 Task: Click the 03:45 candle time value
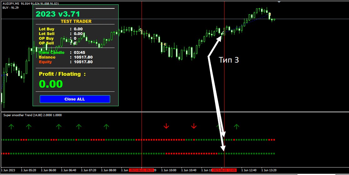80,53
